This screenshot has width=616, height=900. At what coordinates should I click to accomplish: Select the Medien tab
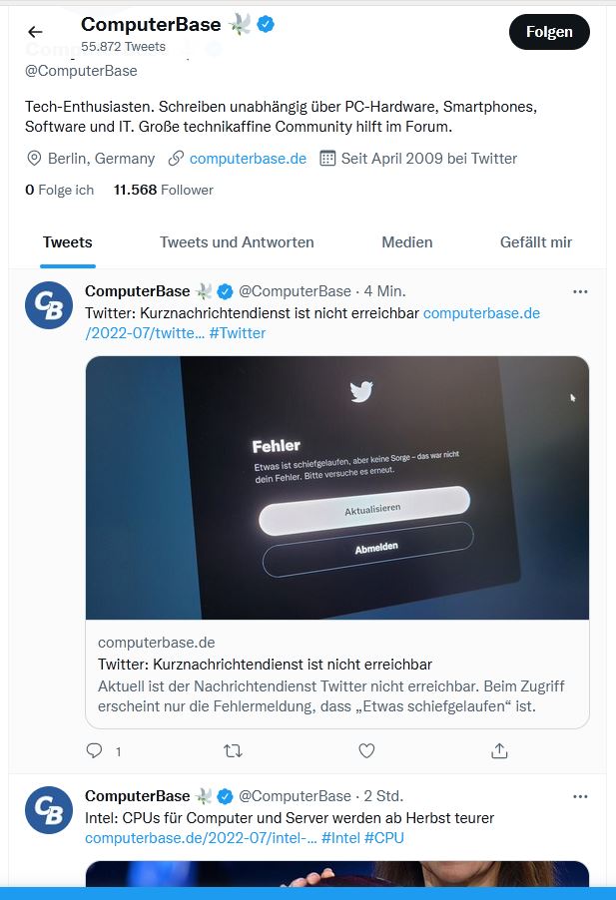(x=407, y=242)
